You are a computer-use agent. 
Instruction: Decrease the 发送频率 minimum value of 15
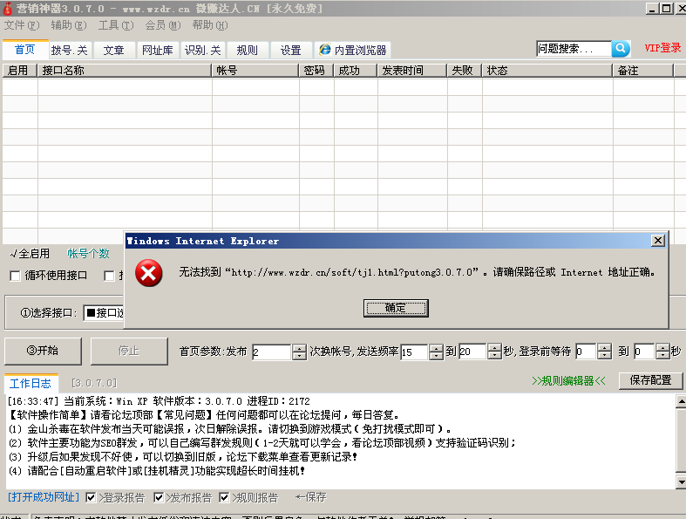click(438, 356)
